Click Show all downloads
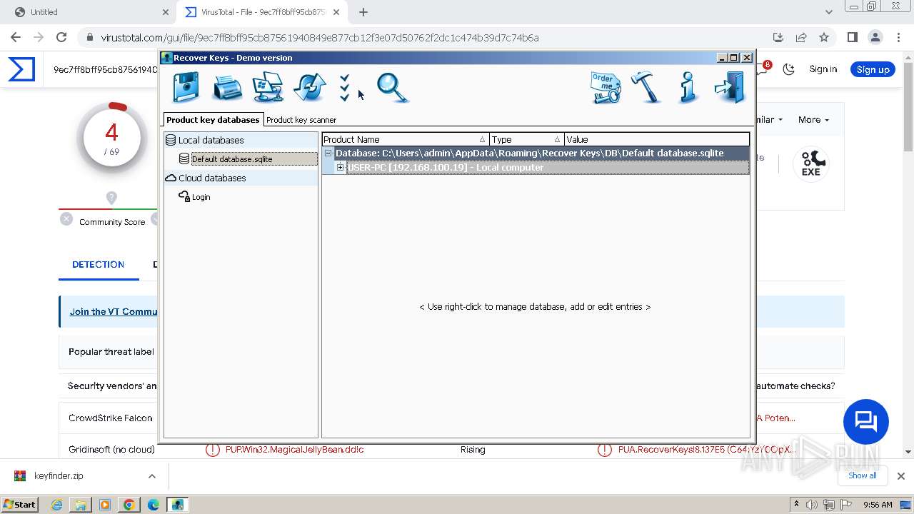This screenshot has height=514, width=914. [862, 475]
